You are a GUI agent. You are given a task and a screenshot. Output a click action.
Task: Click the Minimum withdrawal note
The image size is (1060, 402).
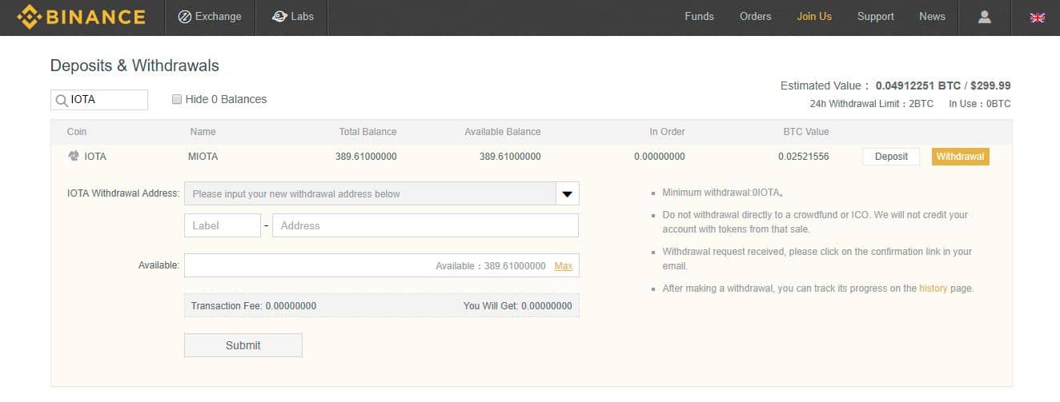pyautogui.click(x=722, y=193)
